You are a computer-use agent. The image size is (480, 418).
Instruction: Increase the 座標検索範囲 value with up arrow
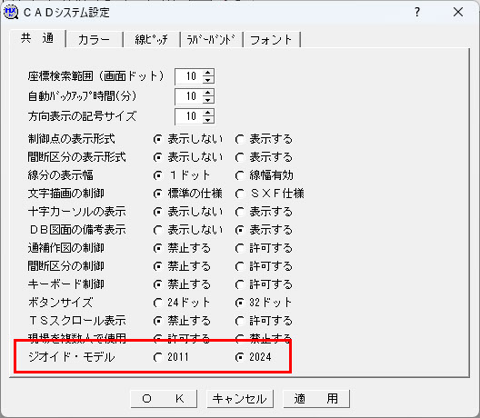coord(208,73)
